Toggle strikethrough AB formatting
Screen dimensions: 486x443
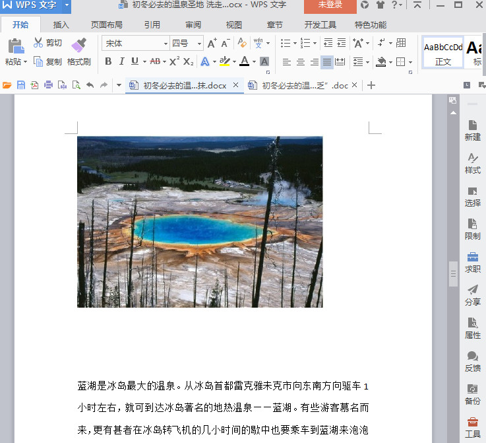[x=155, y=61]
